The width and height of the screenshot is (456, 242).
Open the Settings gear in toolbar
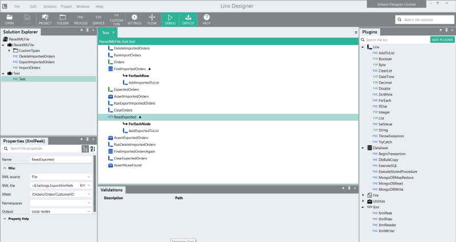(x=135, y=19)
